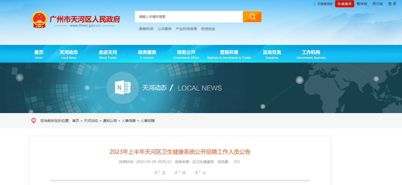Open the 营商环境 Business & Investment menu
Image resolution: width=402 pixels, height=185 pixels.
[229, 54]
